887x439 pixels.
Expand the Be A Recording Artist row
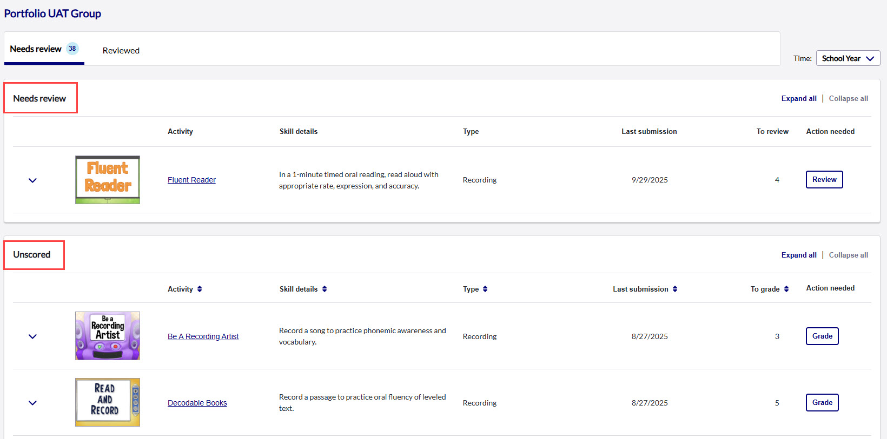point(32,336)
